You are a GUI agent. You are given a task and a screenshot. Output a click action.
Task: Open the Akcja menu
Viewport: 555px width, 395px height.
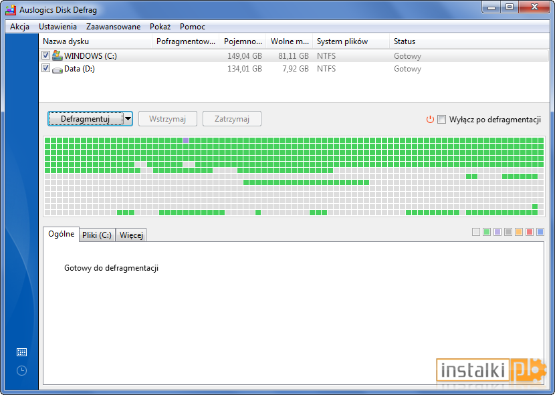[20, 27]
